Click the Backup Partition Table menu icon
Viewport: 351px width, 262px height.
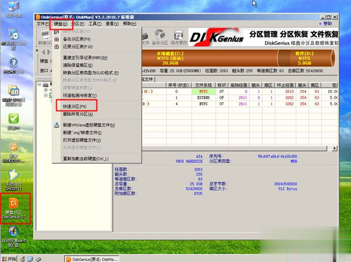coord(57,39)
